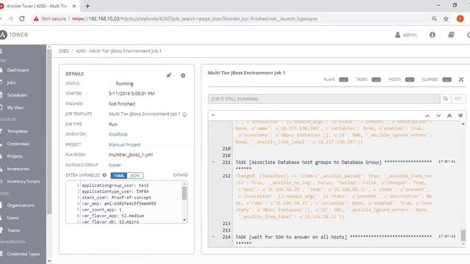Open the tower instance group link
Image resolution: width=470 pixels, height=264 pixels.
(115, 165)
